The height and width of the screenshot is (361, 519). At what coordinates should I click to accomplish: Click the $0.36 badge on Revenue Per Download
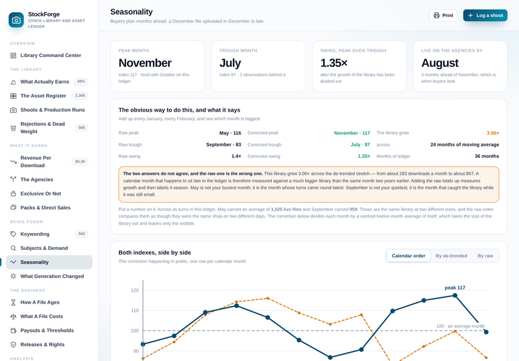[80, 162]
